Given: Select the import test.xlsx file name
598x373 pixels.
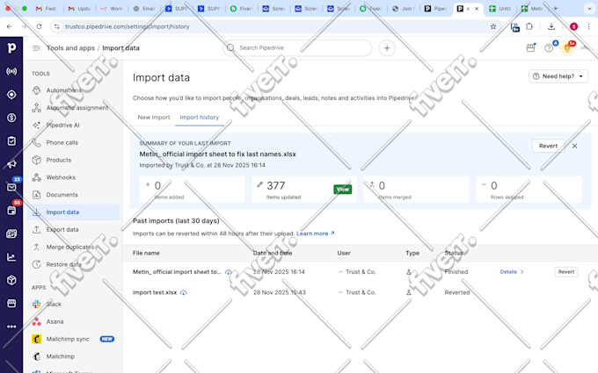Looking at the screenshot, I should coord(155,292).
